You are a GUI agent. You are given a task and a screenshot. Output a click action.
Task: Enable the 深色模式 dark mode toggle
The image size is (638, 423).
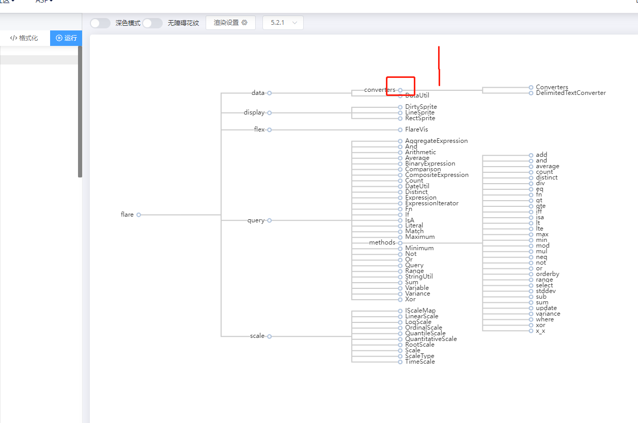click(100, 23)
